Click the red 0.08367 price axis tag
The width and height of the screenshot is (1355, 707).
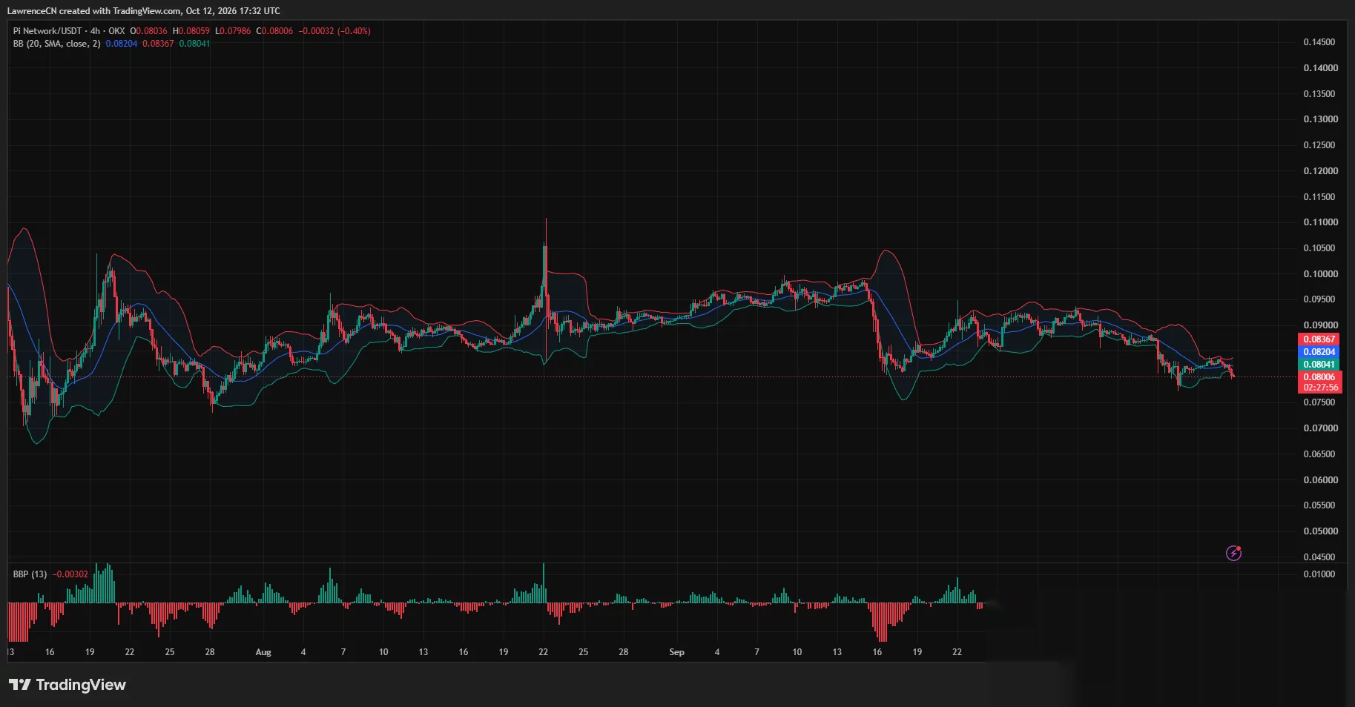1319,339
